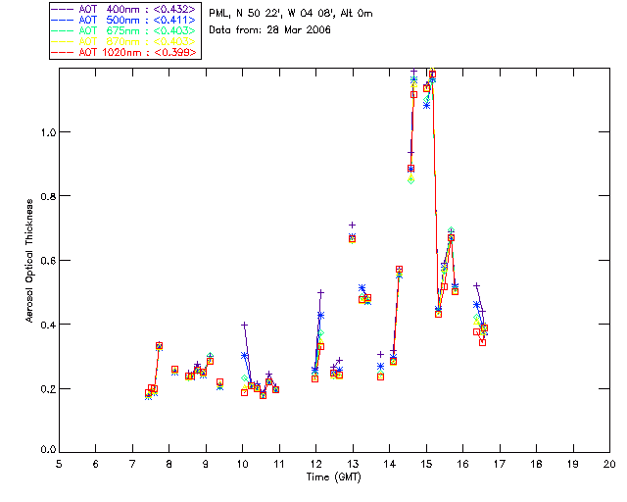This screenshot has height=502, width=627.
Task: Click the red square marker at 0.57 near 14 GMT
Action: [x=399, y=269]
